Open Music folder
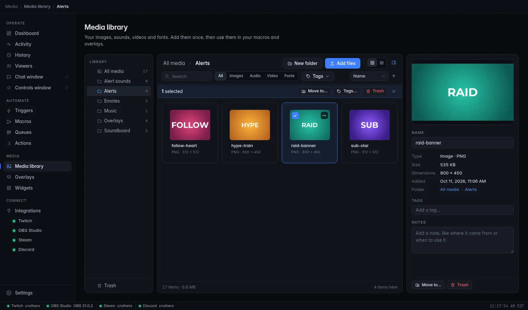 pos(119,111)
